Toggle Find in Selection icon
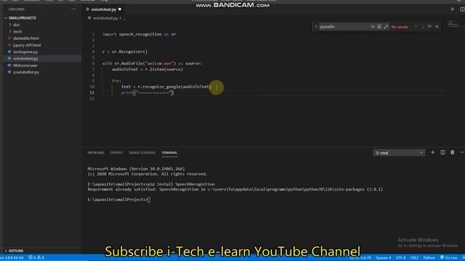465x261 pixels. click(429, 27)
